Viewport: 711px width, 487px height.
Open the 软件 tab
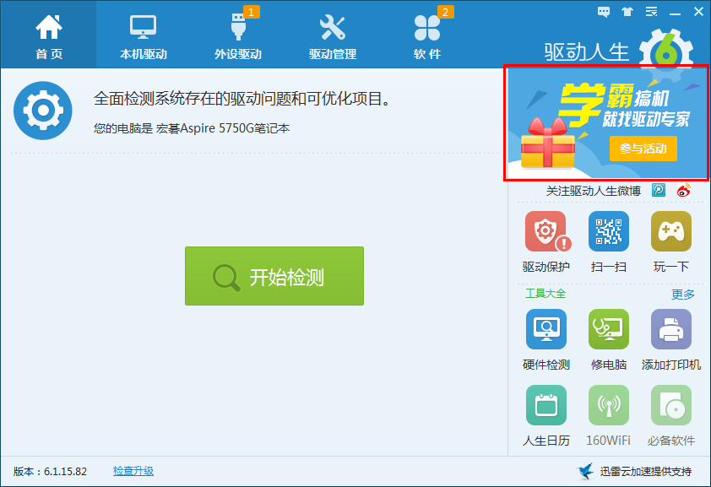pyautogui.click(x=427, y=35)
